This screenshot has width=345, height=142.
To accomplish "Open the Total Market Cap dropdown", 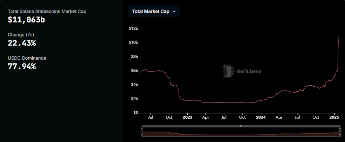I will (154, 11).
